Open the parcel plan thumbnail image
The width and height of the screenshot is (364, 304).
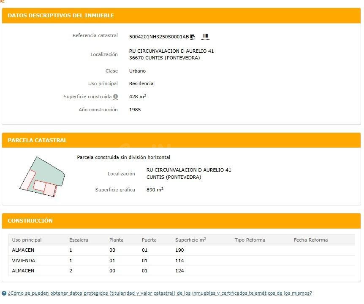point(42,177)
